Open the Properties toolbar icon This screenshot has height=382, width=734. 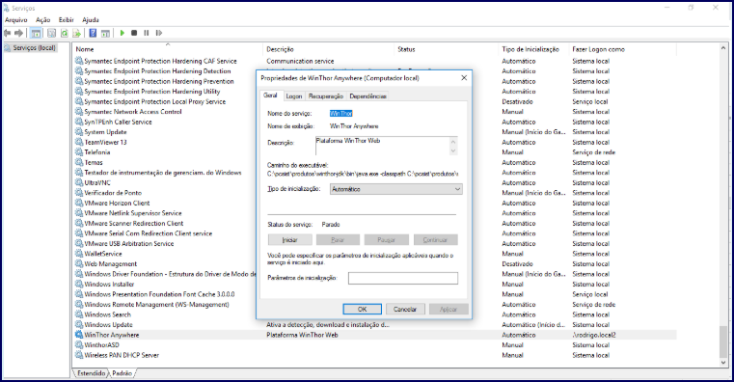click(x=51, y=33)
